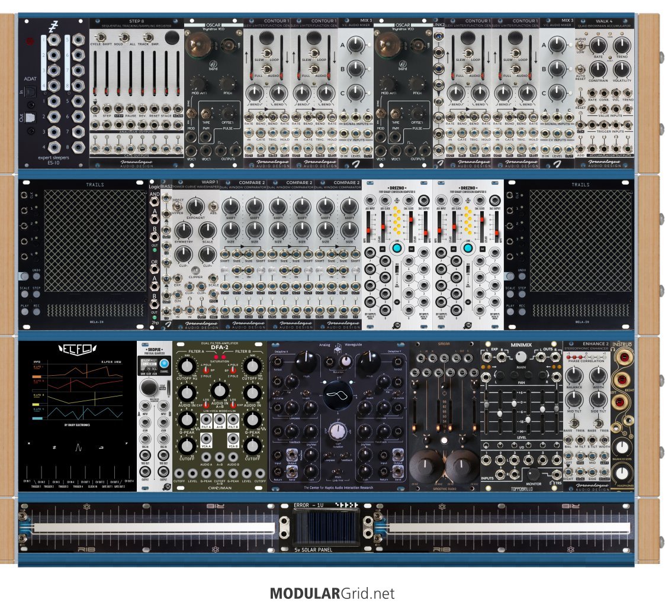Turn the Instruo Balanced Level knob
The image size is (665, 606).
click(621, 447)
